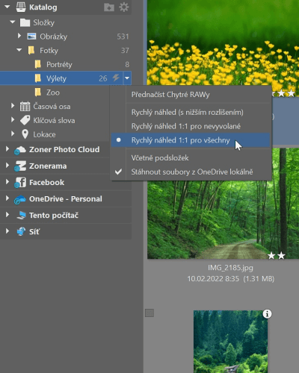The height and width of the screenshot is (373, 299).
Task: Click the add folder icon beside Katalog
Action: coord(109,7)
